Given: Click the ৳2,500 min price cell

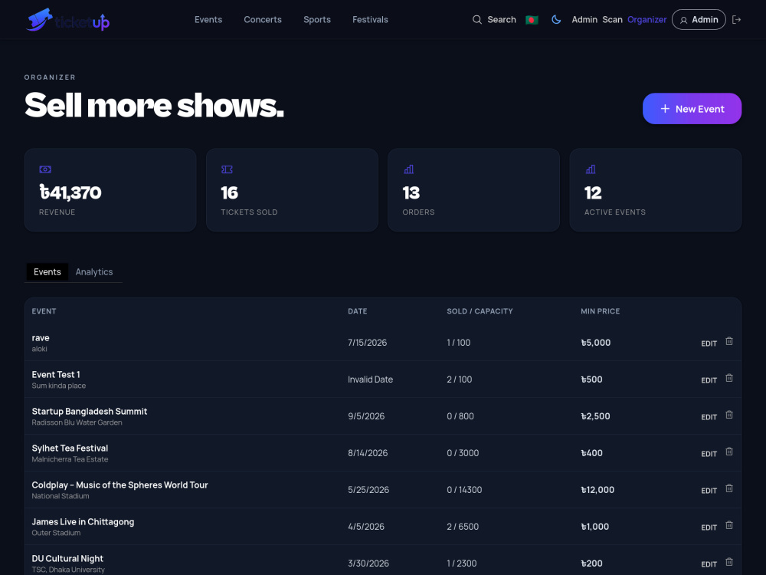Looking at the screenshot, I should click(595, 416).
